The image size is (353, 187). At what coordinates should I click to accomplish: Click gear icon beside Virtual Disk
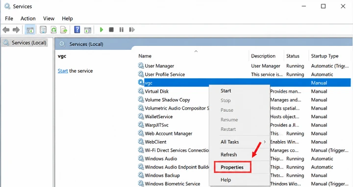coord(141,91)
